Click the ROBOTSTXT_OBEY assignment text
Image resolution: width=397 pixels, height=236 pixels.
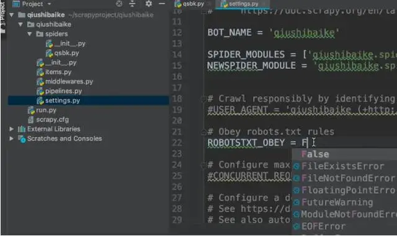click(257, 142)
